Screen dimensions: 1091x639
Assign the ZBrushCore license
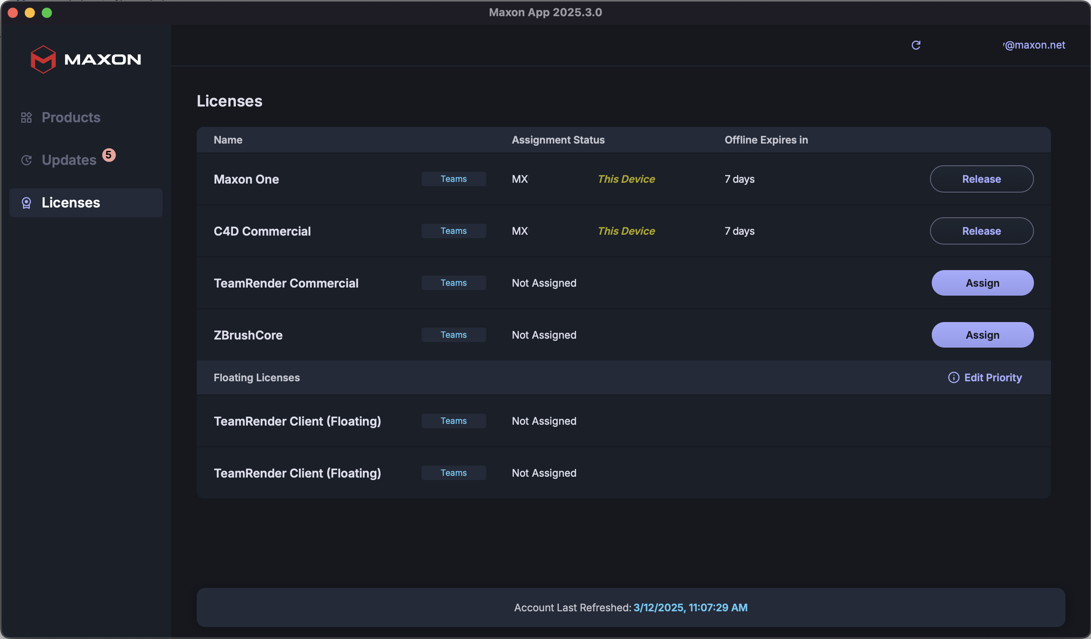982,335
